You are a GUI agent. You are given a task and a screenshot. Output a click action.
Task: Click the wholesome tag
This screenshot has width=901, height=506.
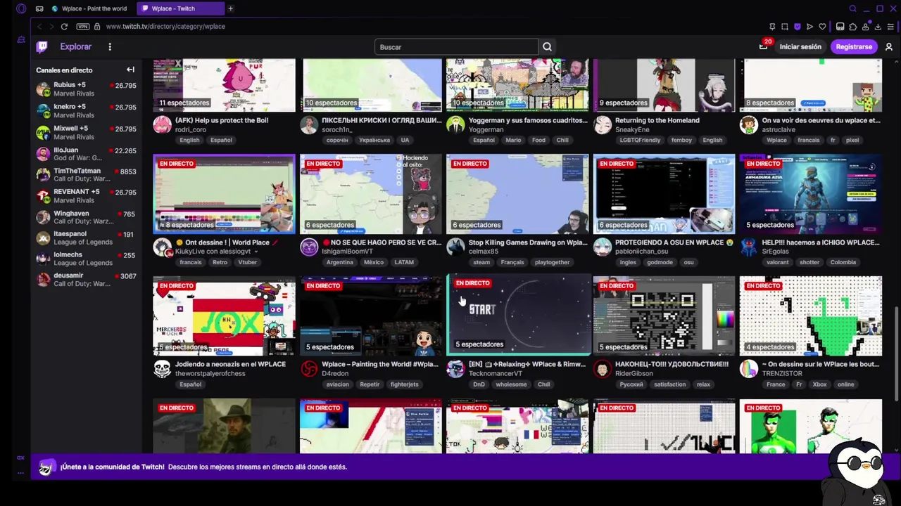511,384
